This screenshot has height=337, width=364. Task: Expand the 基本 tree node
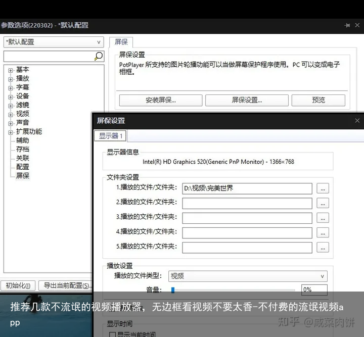click(x=11, y=70)
